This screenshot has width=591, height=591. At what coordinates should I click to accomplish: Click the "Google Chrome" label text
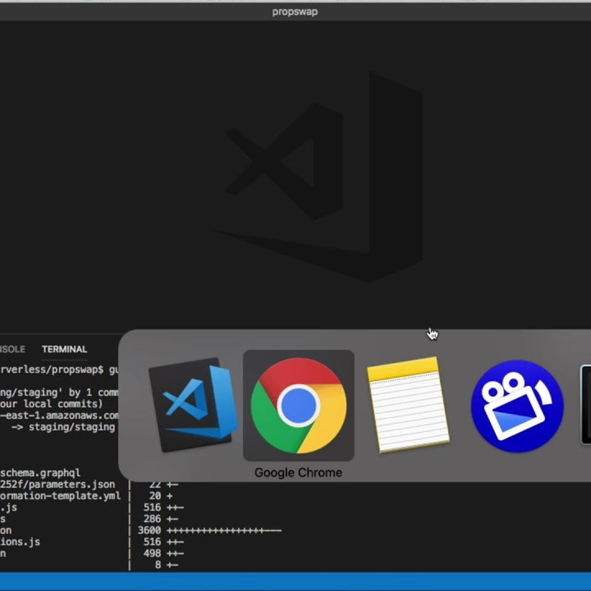tap(298, 472)
